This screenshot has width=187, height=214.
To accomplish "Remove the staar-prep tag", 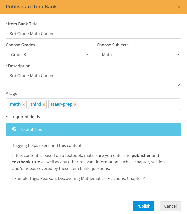I will click(75, 104).
